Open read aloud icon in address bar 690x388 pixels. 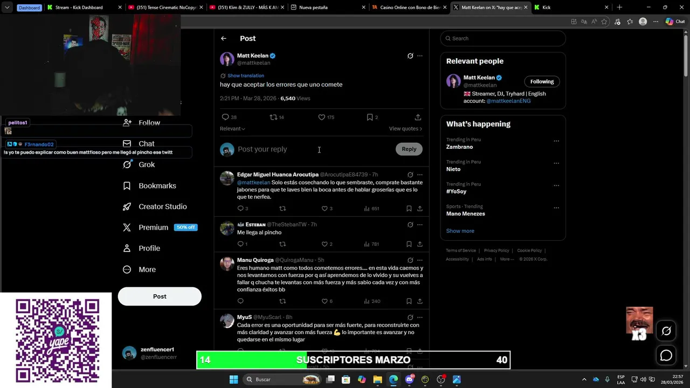pyautogui.click(x=594, y=22)
